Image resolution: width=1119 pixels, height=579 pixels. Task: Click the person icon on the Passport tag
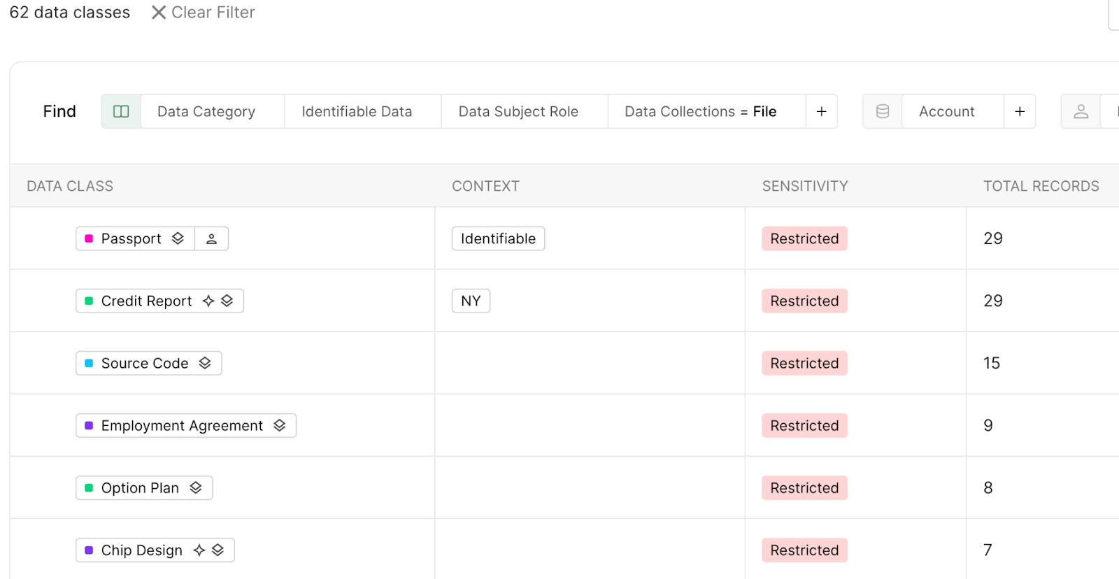coord(211,239)
